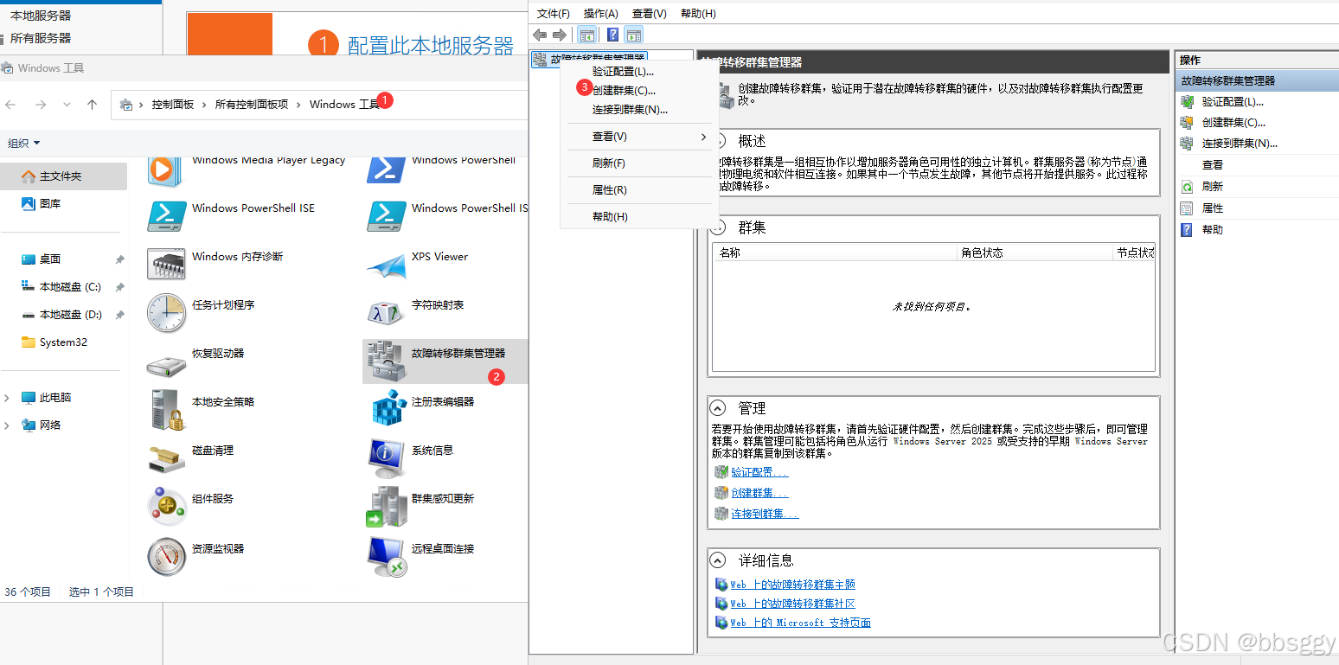The image size is (1339, 665).
Task: Select 创建群集(C) from the context menu
Action: click(x=625, y=88)
